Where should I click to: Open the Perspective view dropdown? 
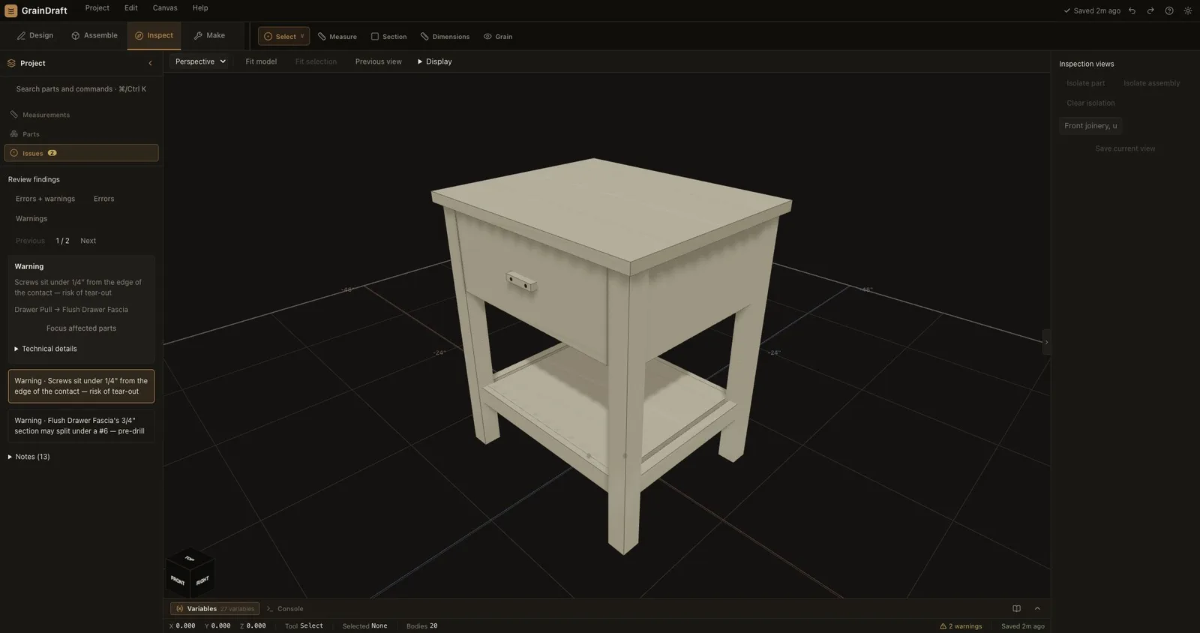[200, 61]
